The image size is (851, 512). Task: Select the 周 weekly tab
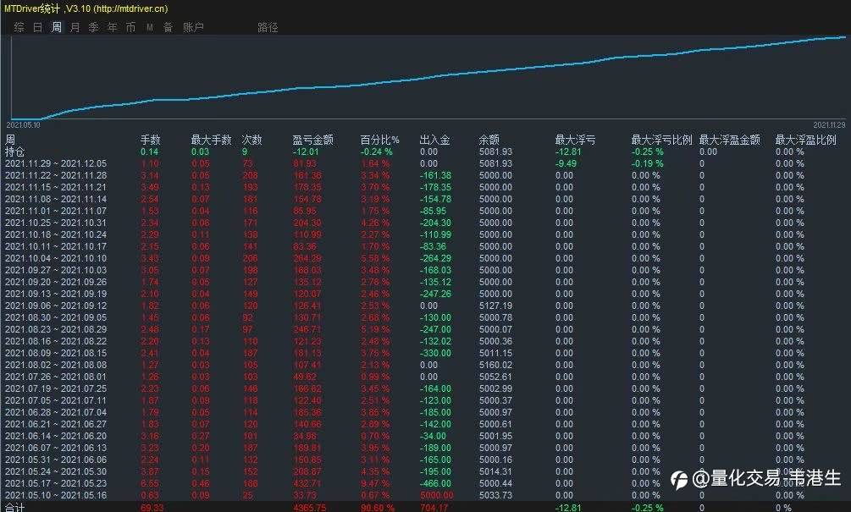[57, 27]
